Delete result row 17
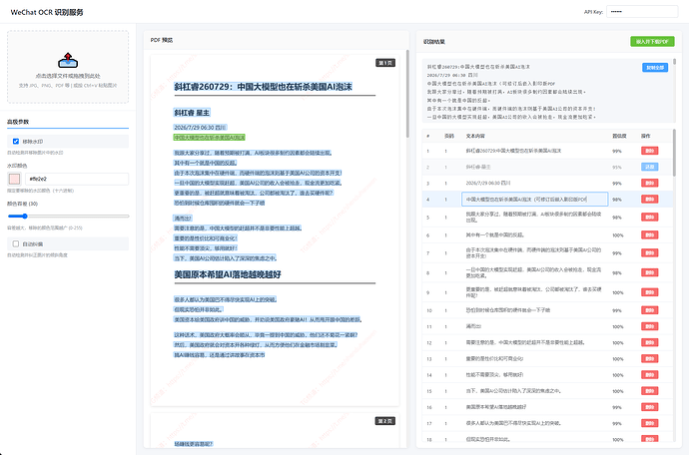This screenshot has height=455, width=689. point(649,423)
